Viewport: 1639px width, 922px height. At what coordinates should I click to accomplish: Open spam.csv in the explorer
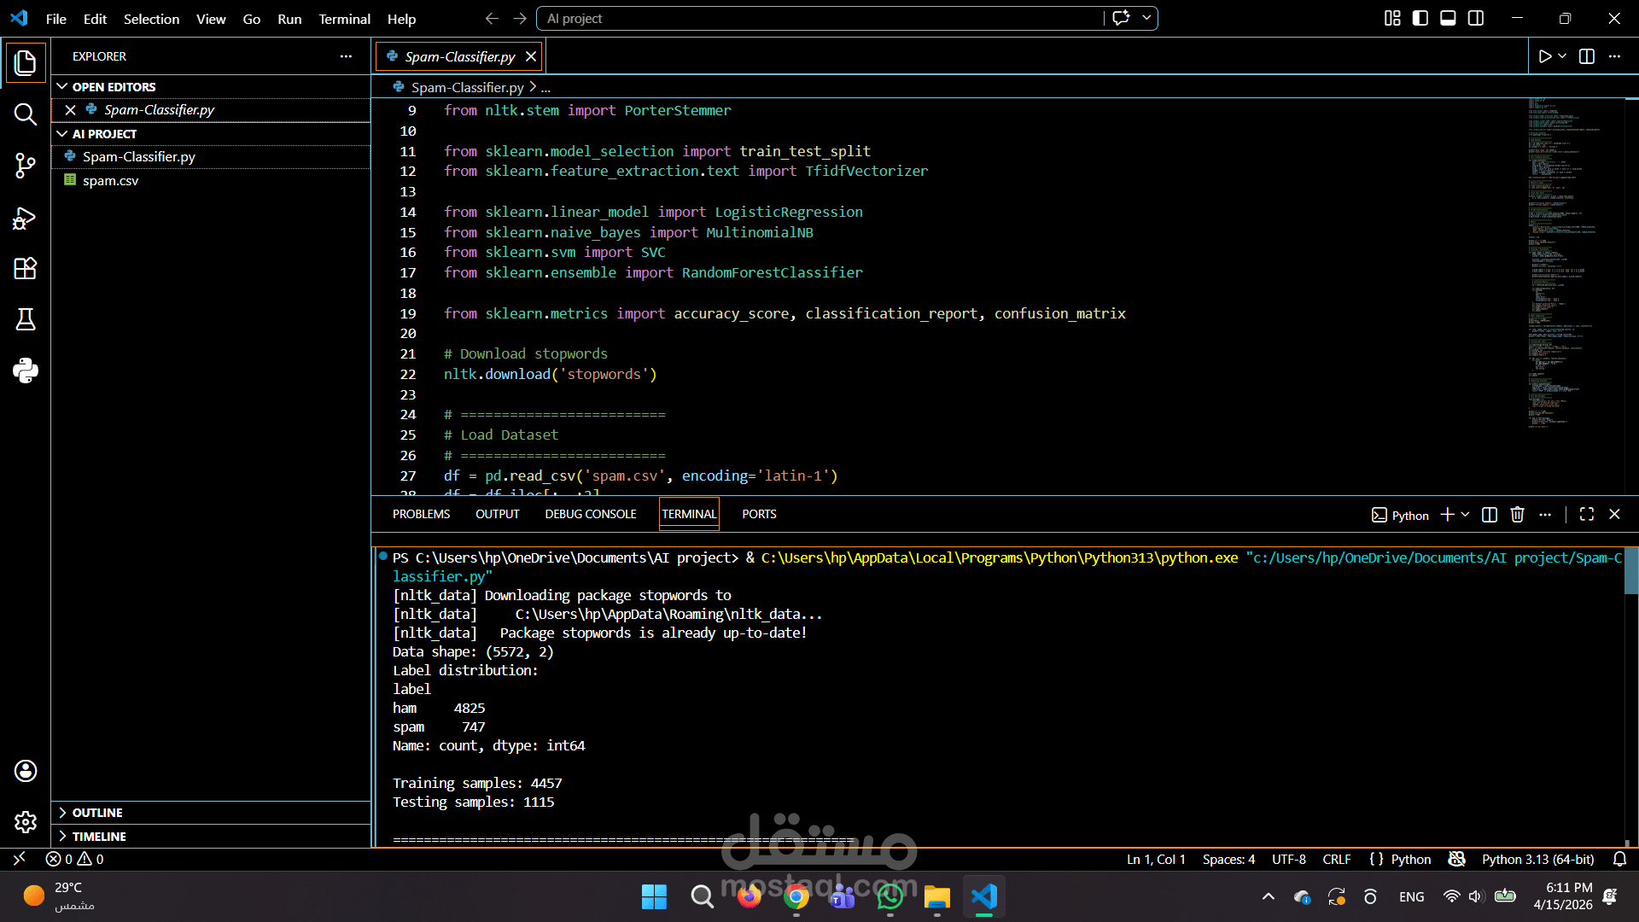pyautogui.click(x=110, y=181)
